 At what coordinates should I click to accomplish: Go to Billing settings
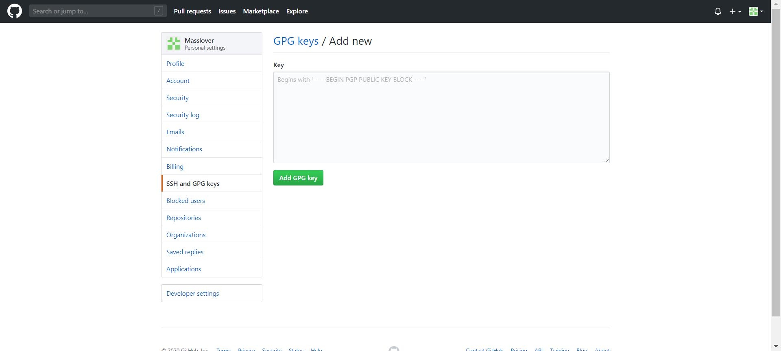click(212, 166)
